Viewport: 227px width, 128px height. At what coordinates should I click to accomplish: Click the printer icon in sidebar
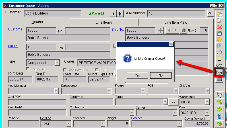[219, 52]
